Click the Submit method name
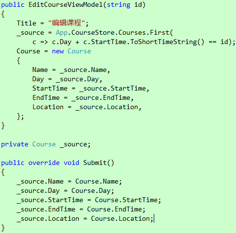This screenshot has height=233, width=236. [95, 163]
